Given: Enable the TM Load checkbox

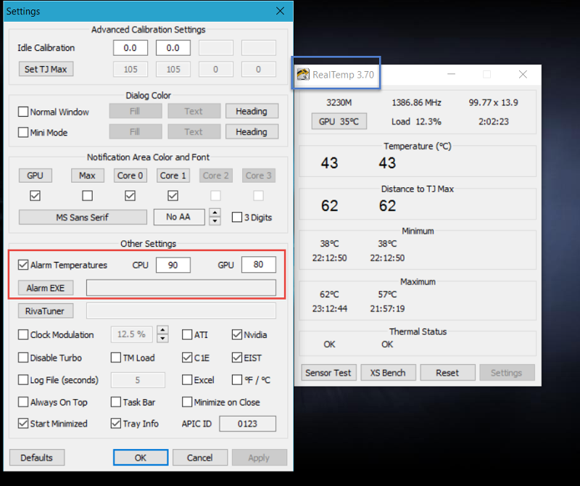Looking at the screenshot, I should click(x=116, y=358).
